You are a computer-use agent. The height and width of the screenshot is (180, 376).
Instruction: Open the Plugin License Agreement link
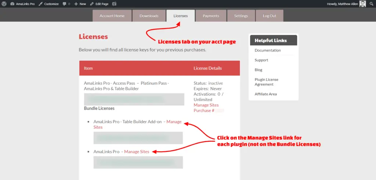point(267,82)
